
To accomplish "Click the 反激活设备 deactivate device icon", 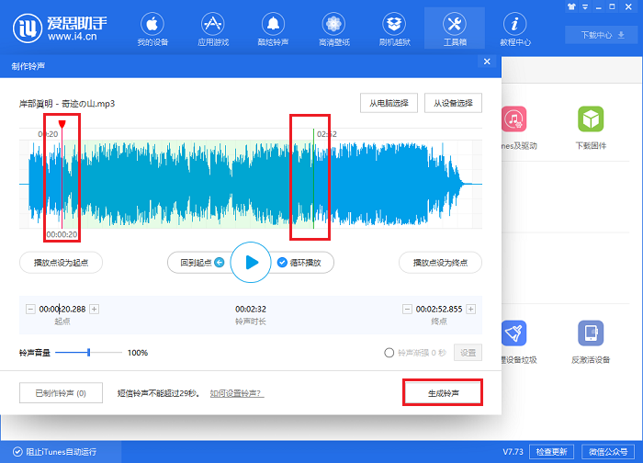I will tap(590, 341).
